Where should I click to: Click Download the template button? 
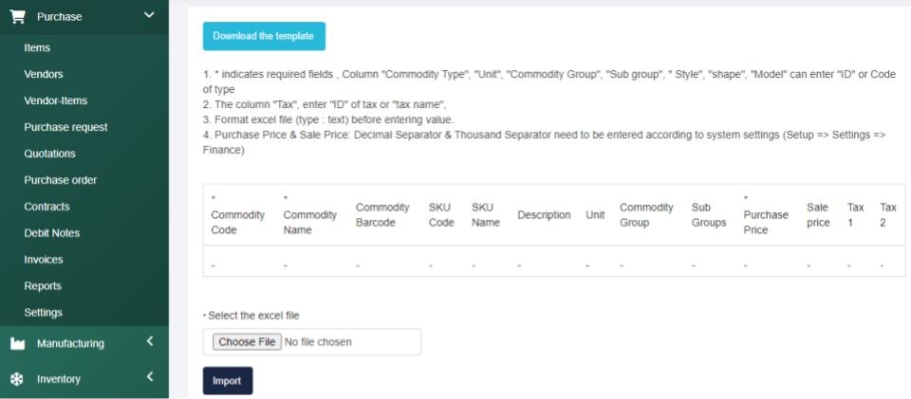pos(263,36)
